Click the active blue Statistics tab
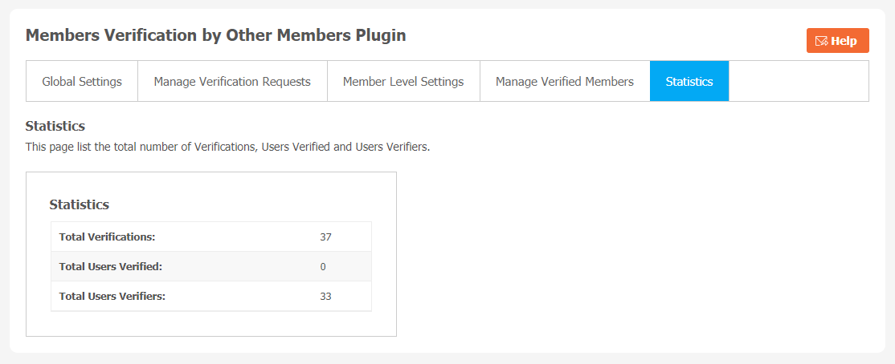 point(689,82)
